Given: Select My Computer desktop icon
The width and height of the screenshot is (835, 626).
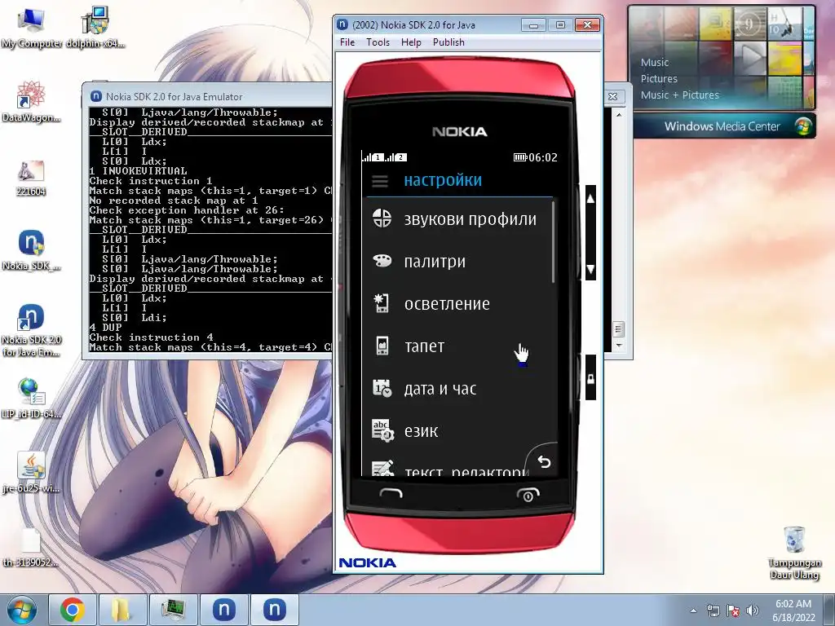Looking at the screenshot, I should (31, 28).
